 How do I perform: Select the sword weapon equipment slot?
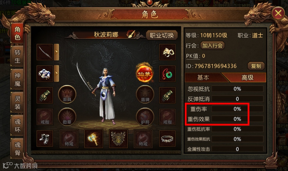click(45, 52)
